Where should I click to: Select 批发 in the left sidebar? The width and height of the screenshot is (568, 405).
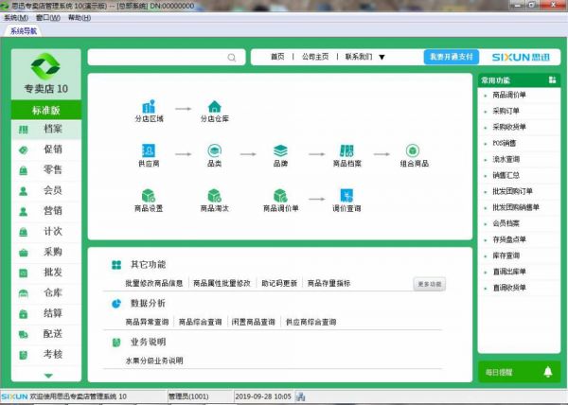(46, 273)
